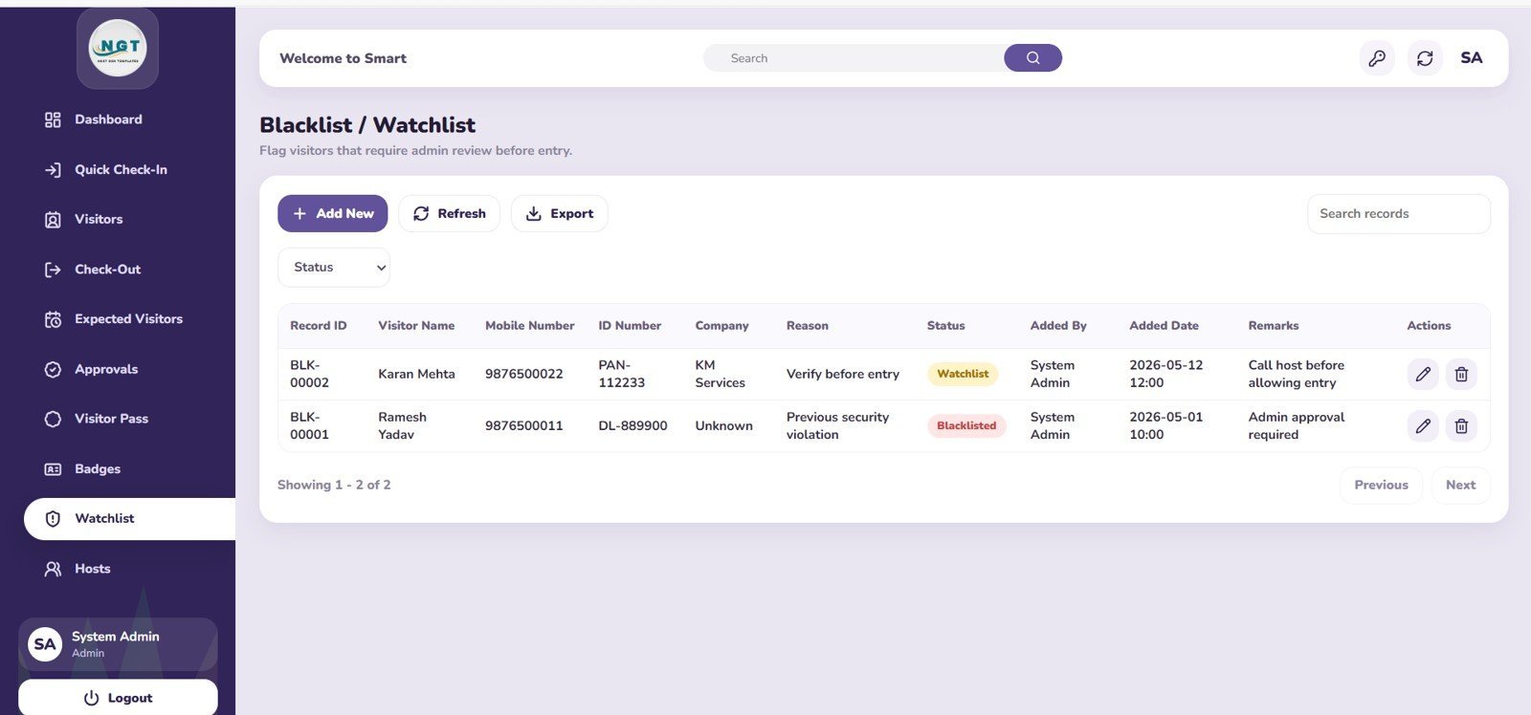The image size is (1531, 715).
Task: Click the Expected Visitors calendar icon
Action: [53, 319]
